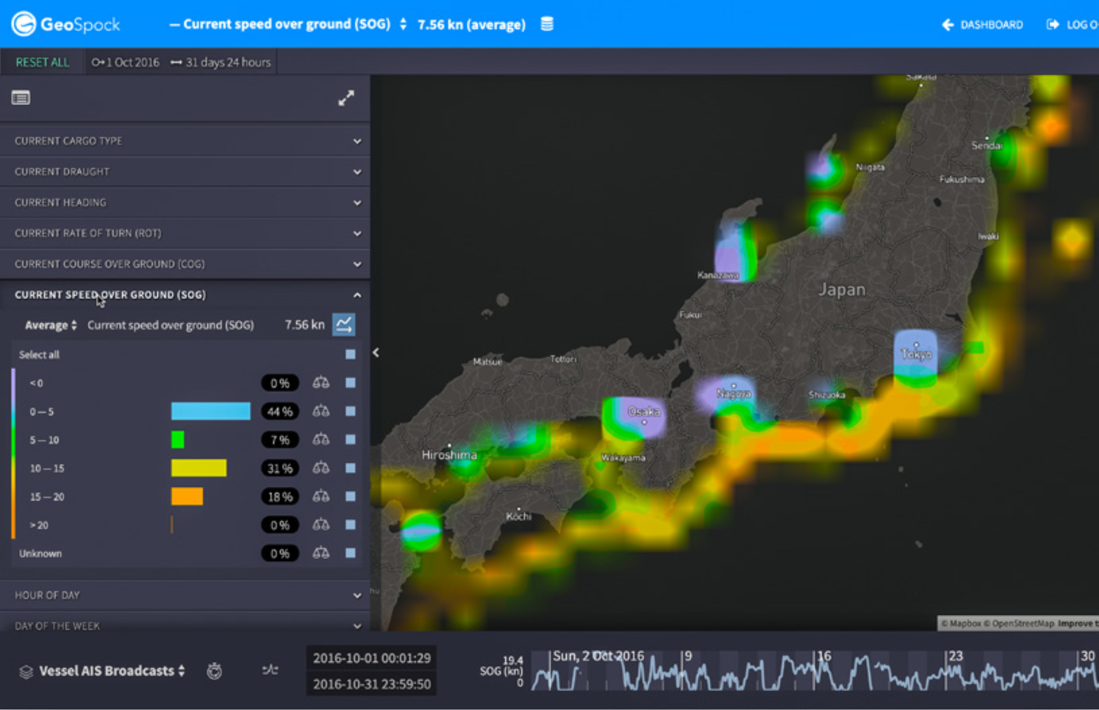Click the 1 Oct 2016 start date filter

[x=125, y=62]
